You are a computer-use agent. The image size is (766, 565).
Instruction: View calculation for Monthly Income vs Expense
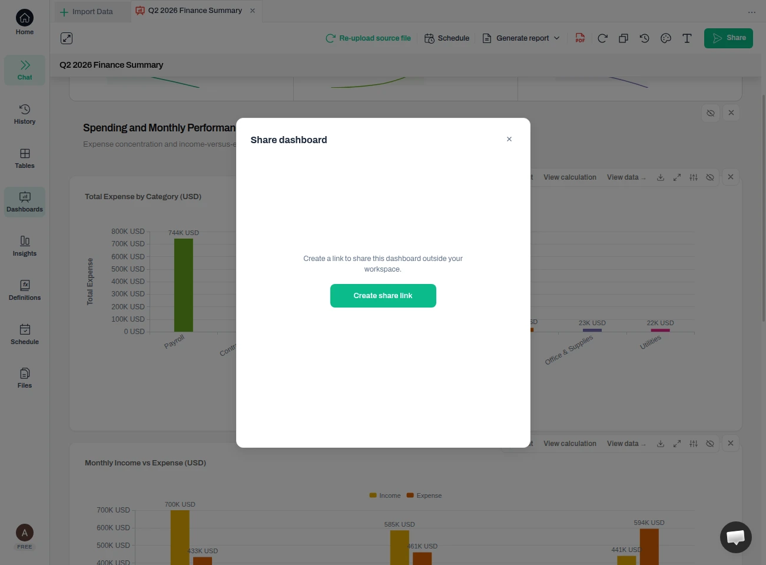pyautogui.click(x=570, y=444)
